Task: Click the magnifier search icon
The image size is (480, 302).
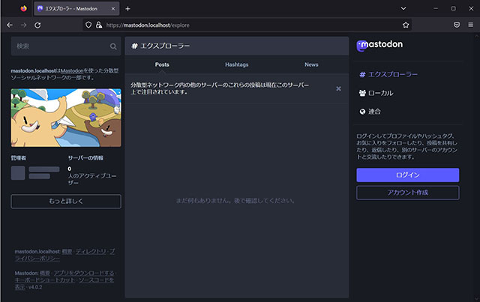Action: (x=113, y=46)
